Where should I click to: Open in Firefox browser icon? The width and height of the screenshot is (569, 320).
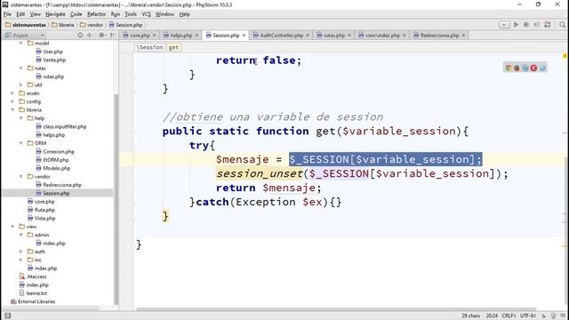(517, 68)
